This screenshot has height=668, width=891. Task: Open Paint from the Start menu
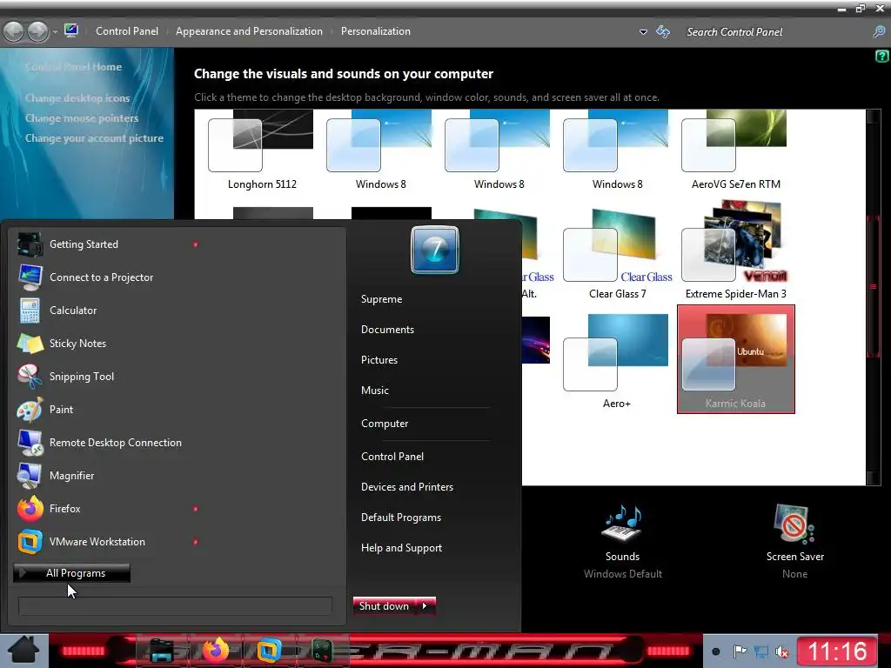(105, 409)
